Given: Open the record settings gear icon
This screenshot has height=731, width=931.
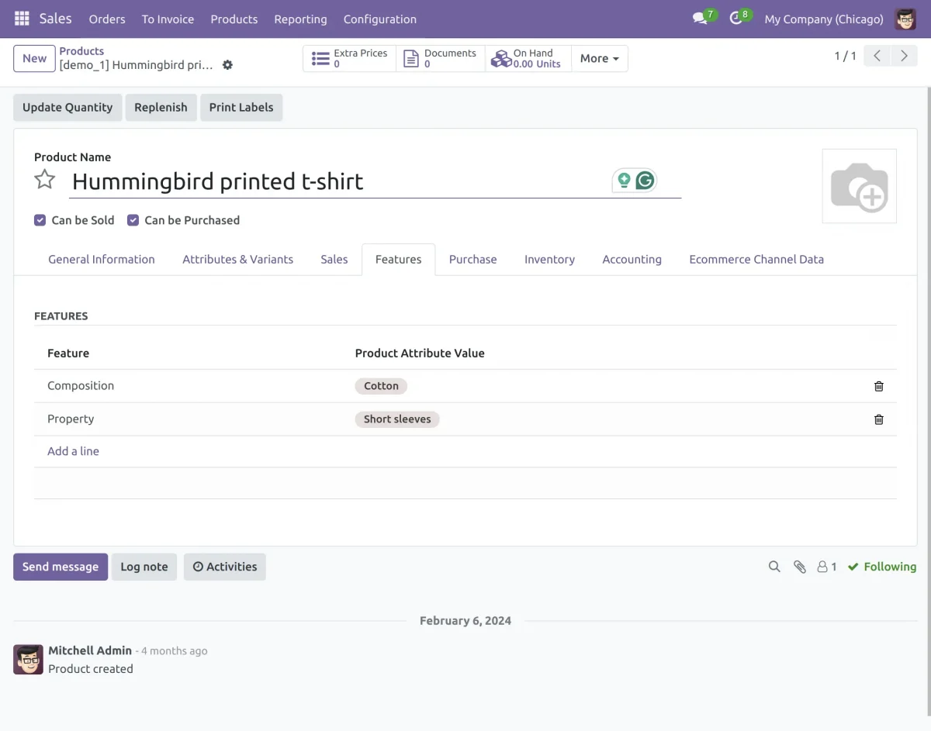Looking at the screenshot, I should pos(227,65).
